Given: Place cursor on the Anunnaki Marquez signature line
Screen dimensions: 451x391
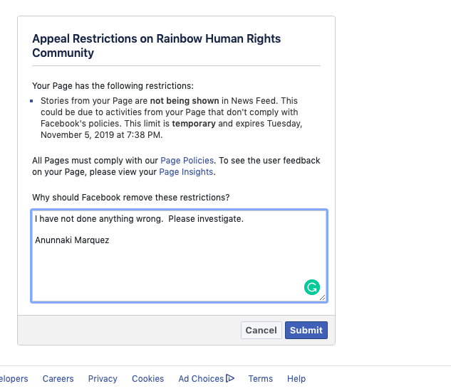Looking at the screenshot, I should pyautogui.click(x=72, y=240).
